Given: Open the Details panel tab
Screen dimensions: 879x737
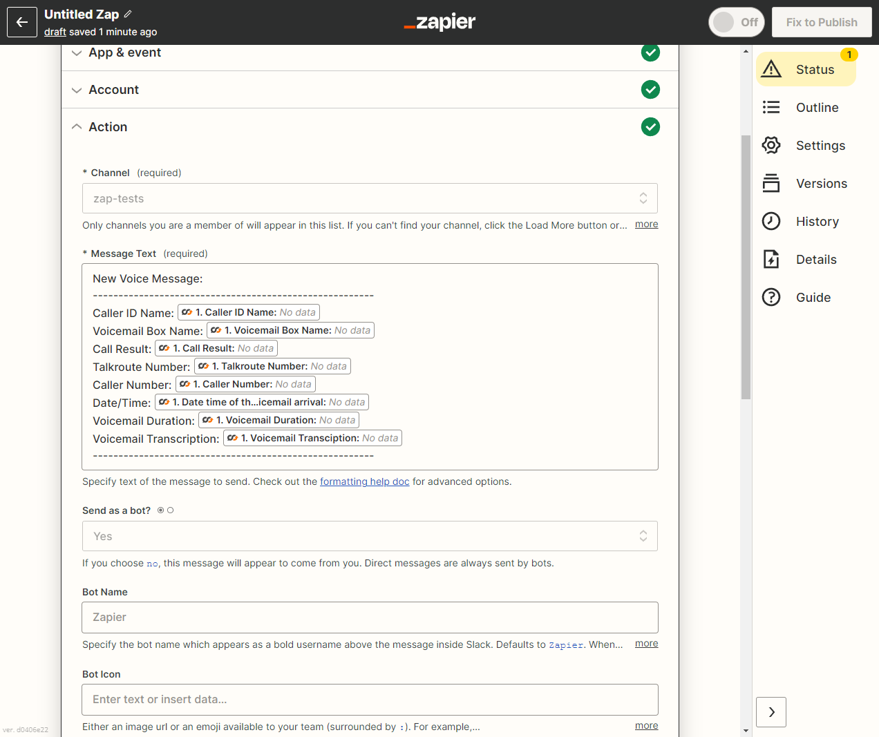Looking at the screenshot, I should click(x=806, y=259).
